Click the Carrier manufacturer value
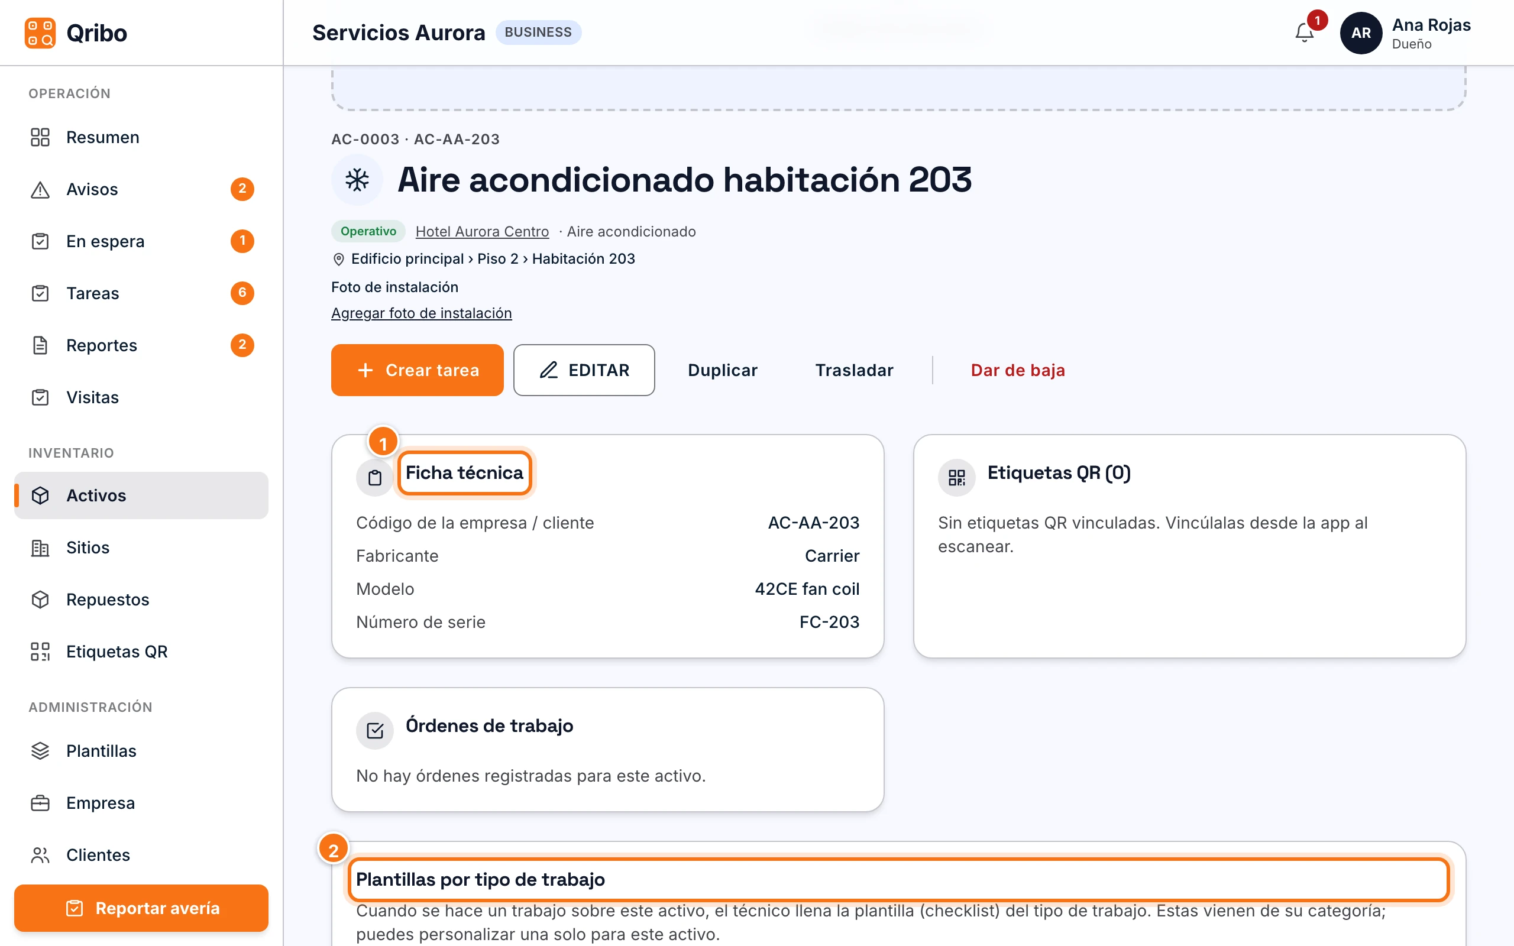Screen dimensions: 1514x946 [x=832, y=556]
